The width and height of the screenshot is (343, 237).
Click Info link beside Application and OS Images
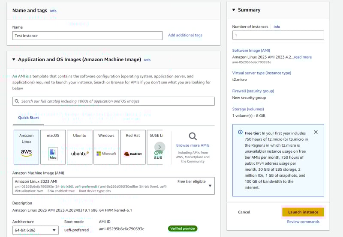[147, 60]
